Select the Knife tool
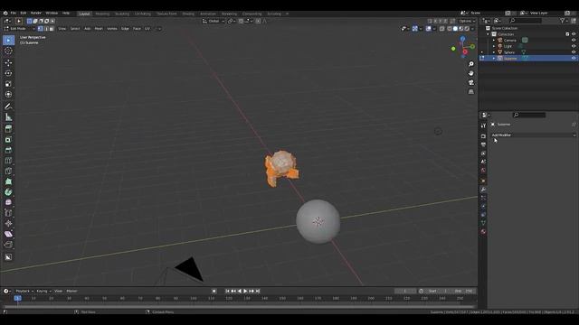The height and width of the screenshot is (325, 579). coord(8,171)
